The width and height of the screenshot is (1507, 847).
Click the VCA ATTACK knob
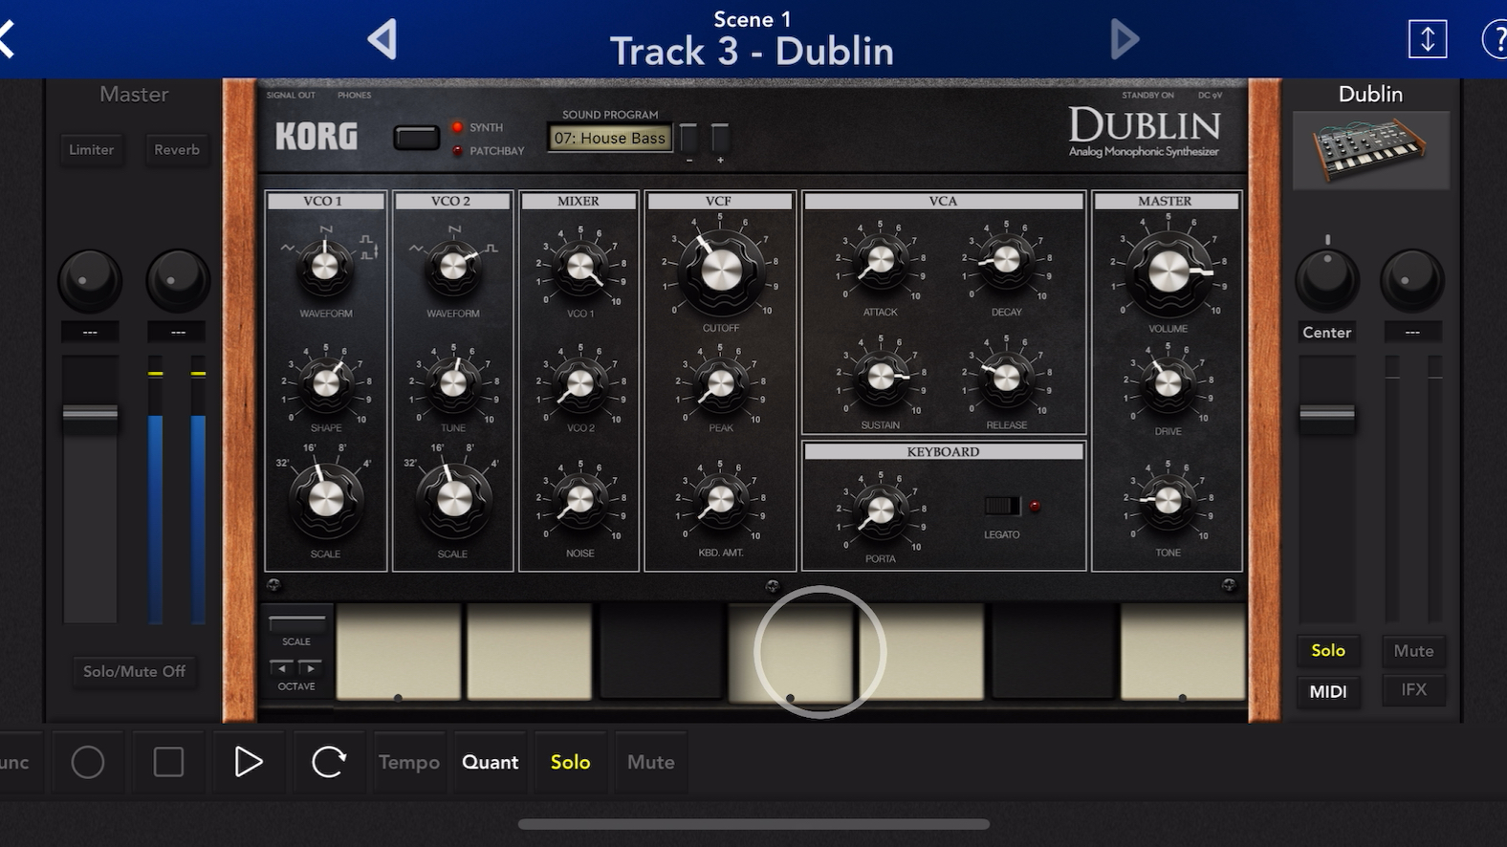click(x=881, y=259)
